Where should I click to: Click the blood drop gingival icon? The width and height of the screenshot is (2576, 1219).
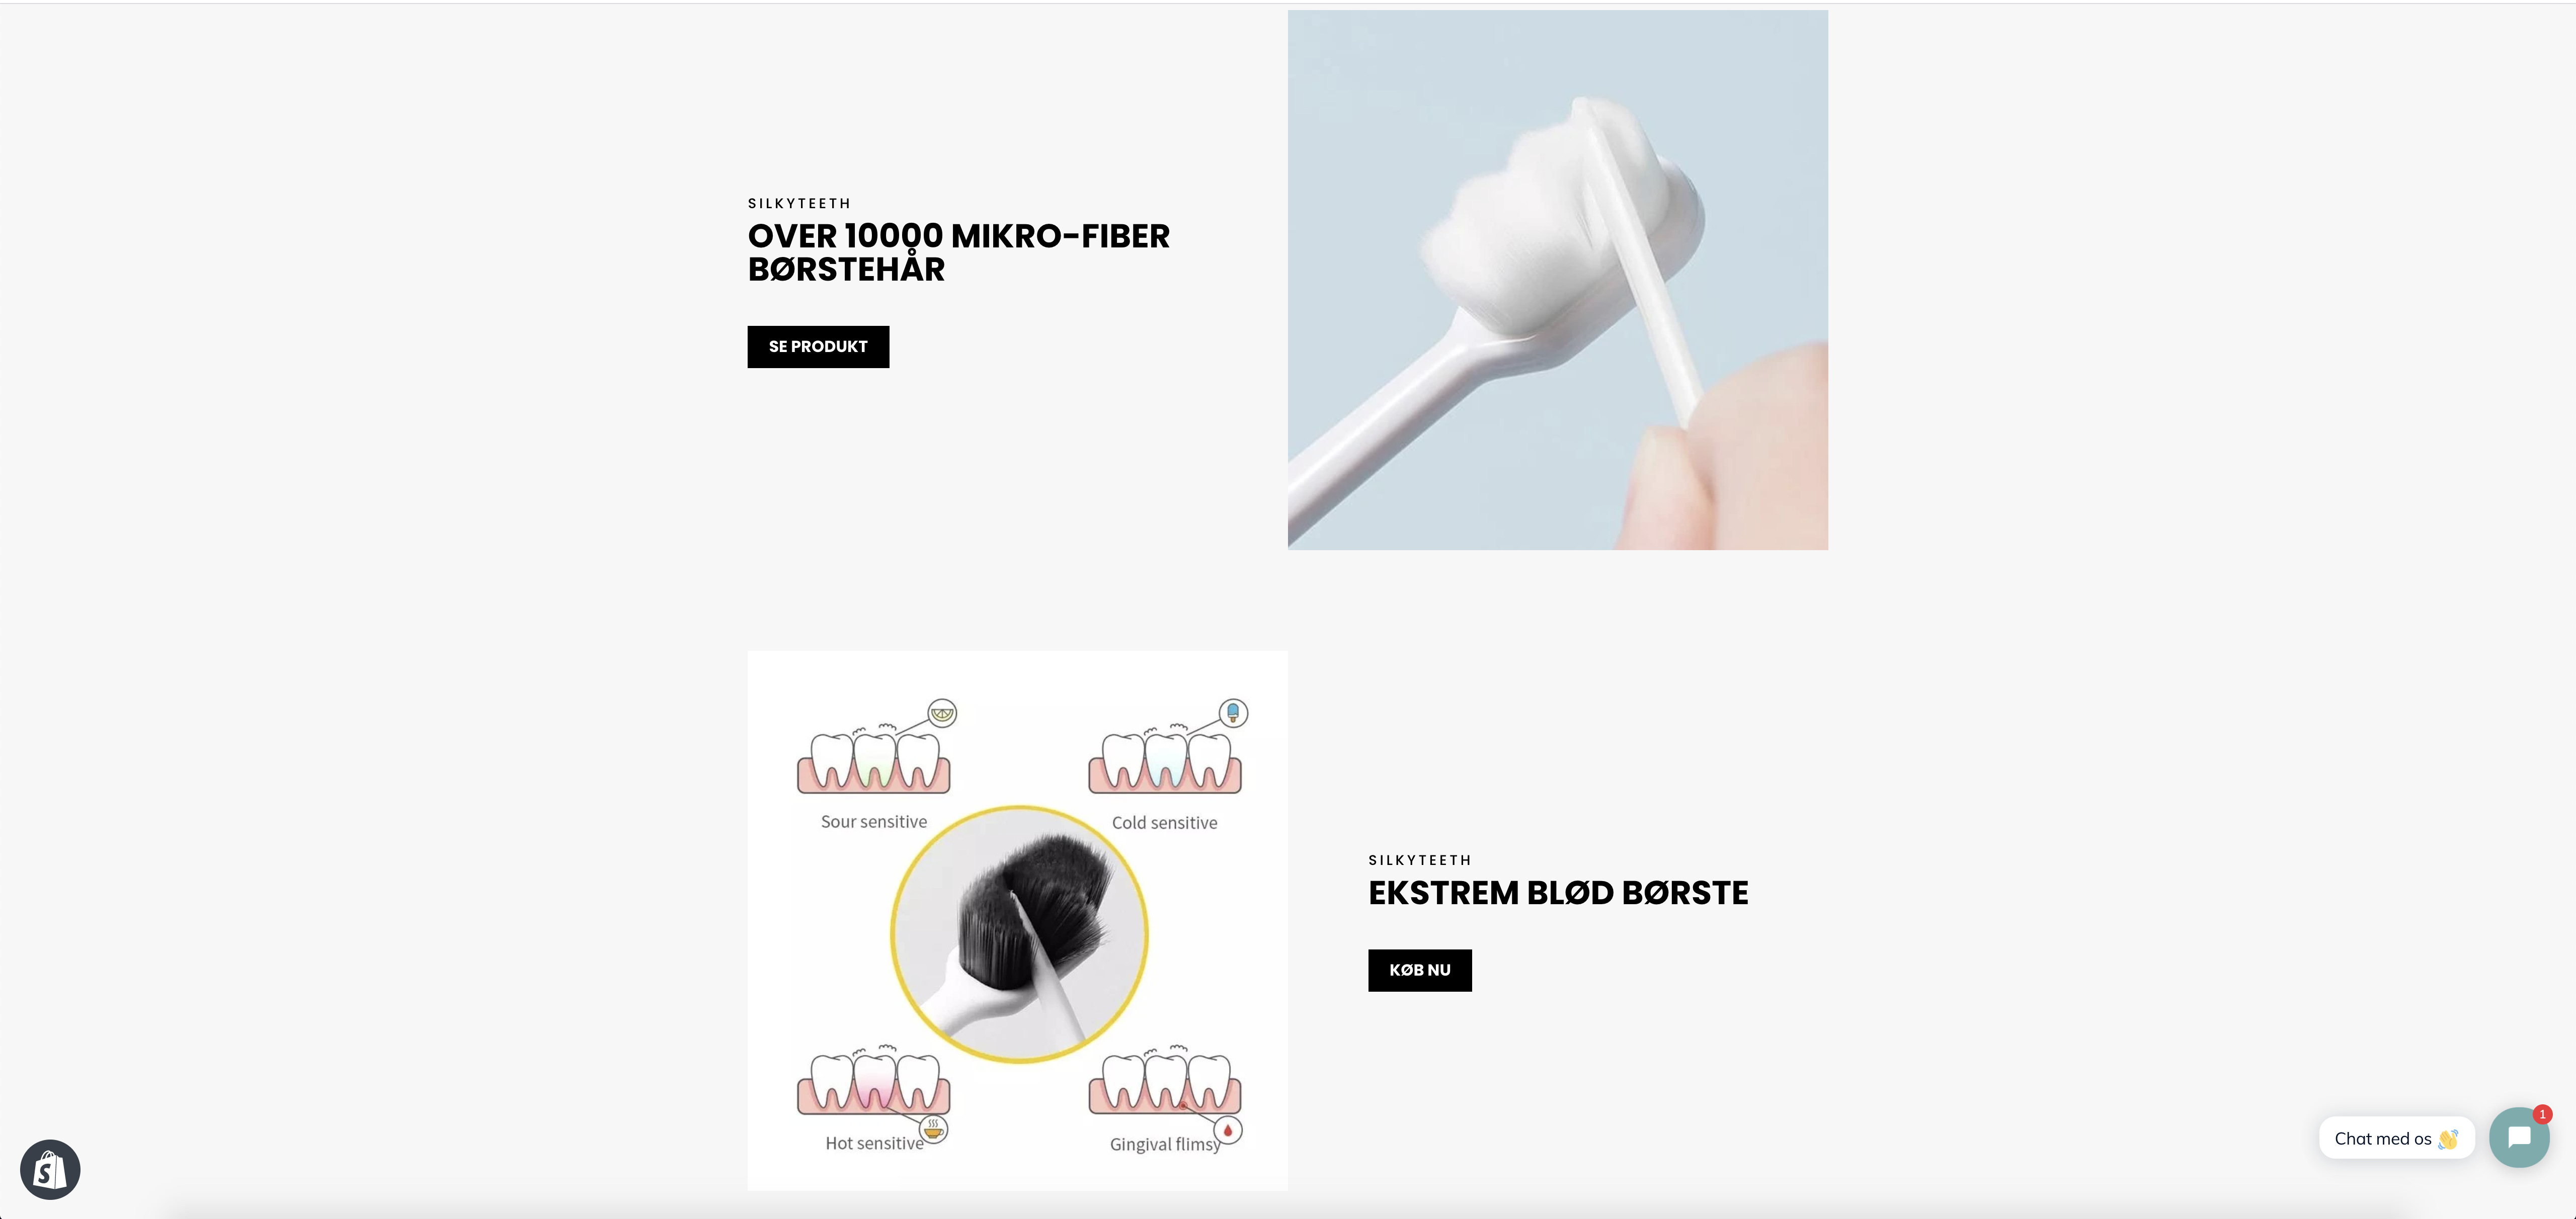(x=1227, y=1130)
